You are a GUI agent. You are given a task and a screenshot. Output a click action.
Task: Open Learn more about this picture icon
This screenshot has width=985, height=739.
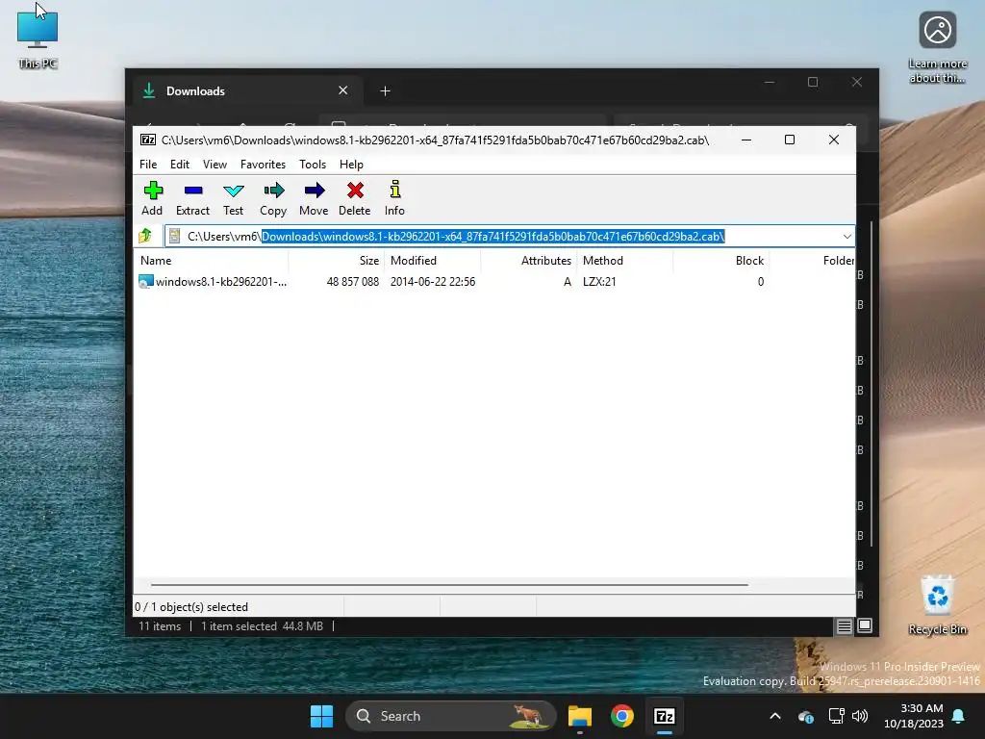(937, 48)
